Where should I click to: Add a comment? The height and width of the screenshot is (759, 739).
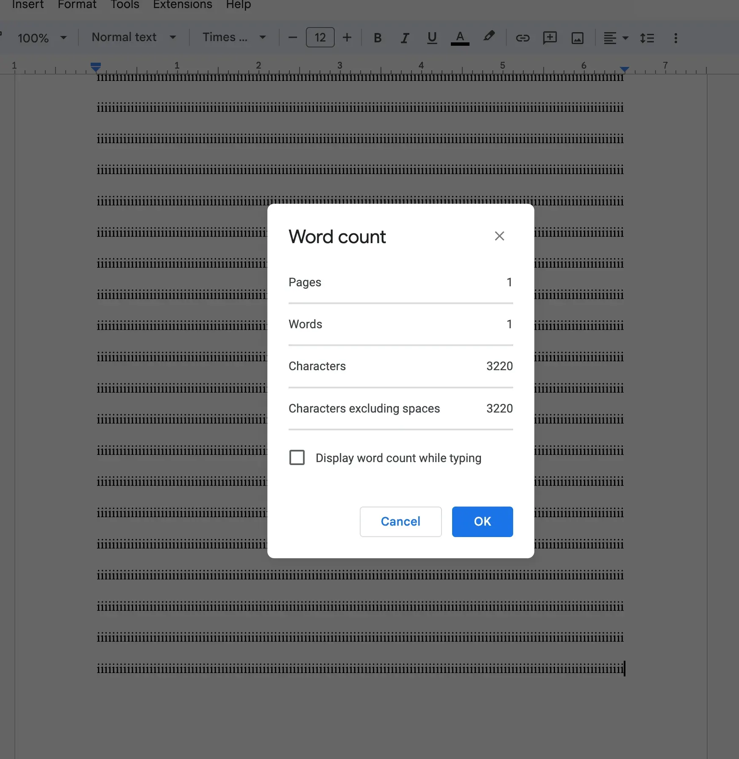click(x=550, y=38)
